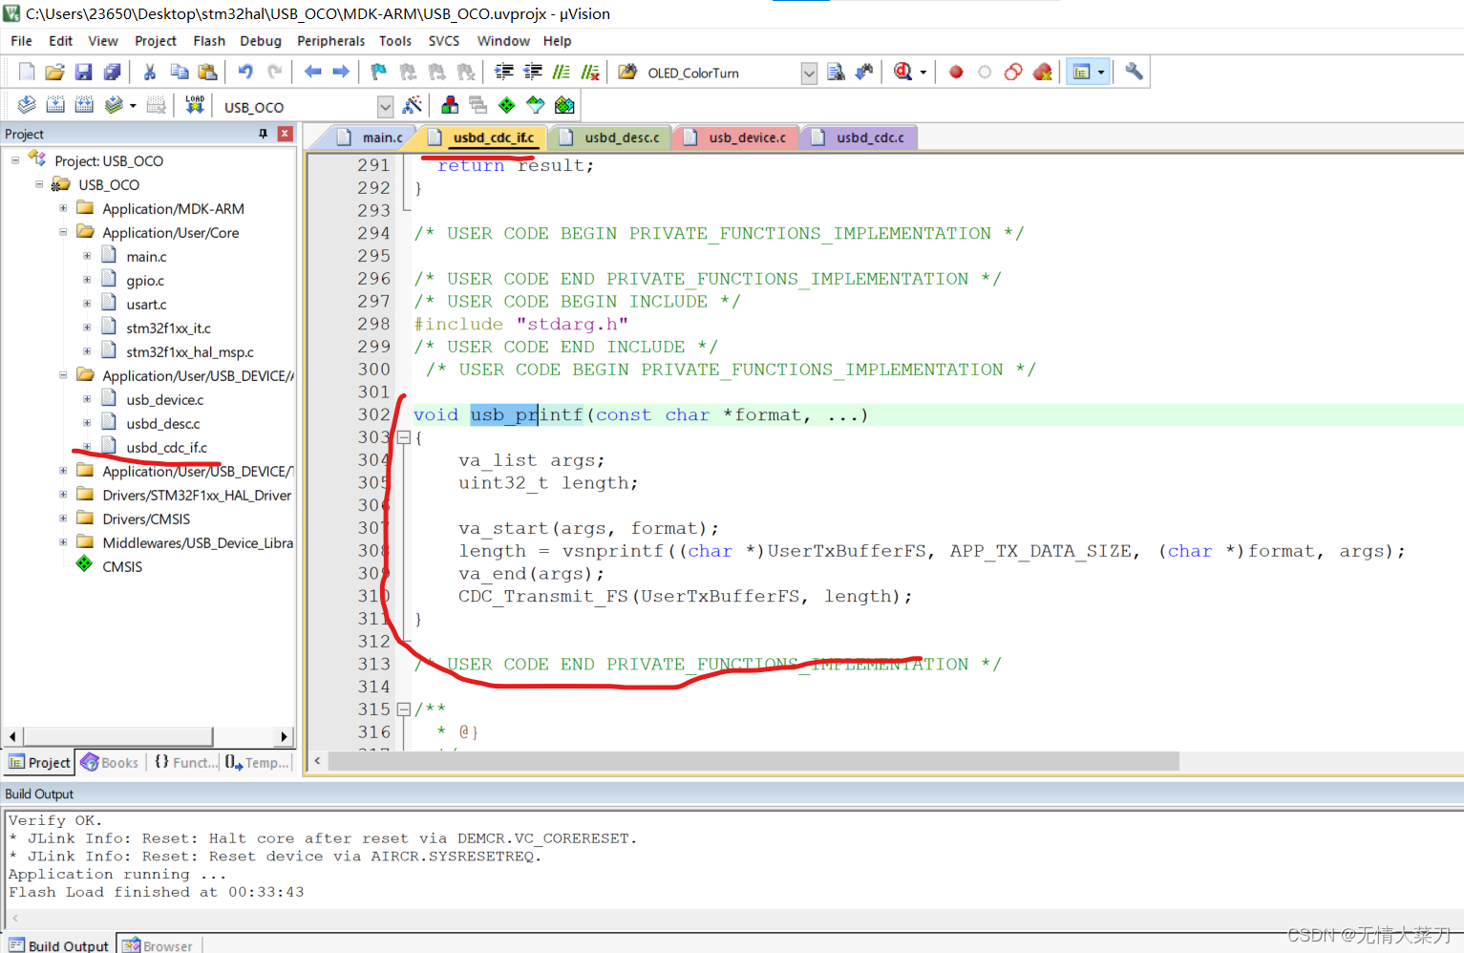Expand the main.c file node in the project tree
Screen dimensions: 1464x953
coord(87,256)
